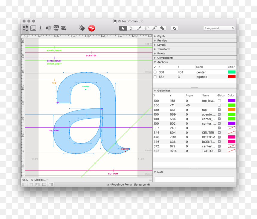Click the red round arrows icon
This screenshot has width=257, height=219.
point(92,28)
